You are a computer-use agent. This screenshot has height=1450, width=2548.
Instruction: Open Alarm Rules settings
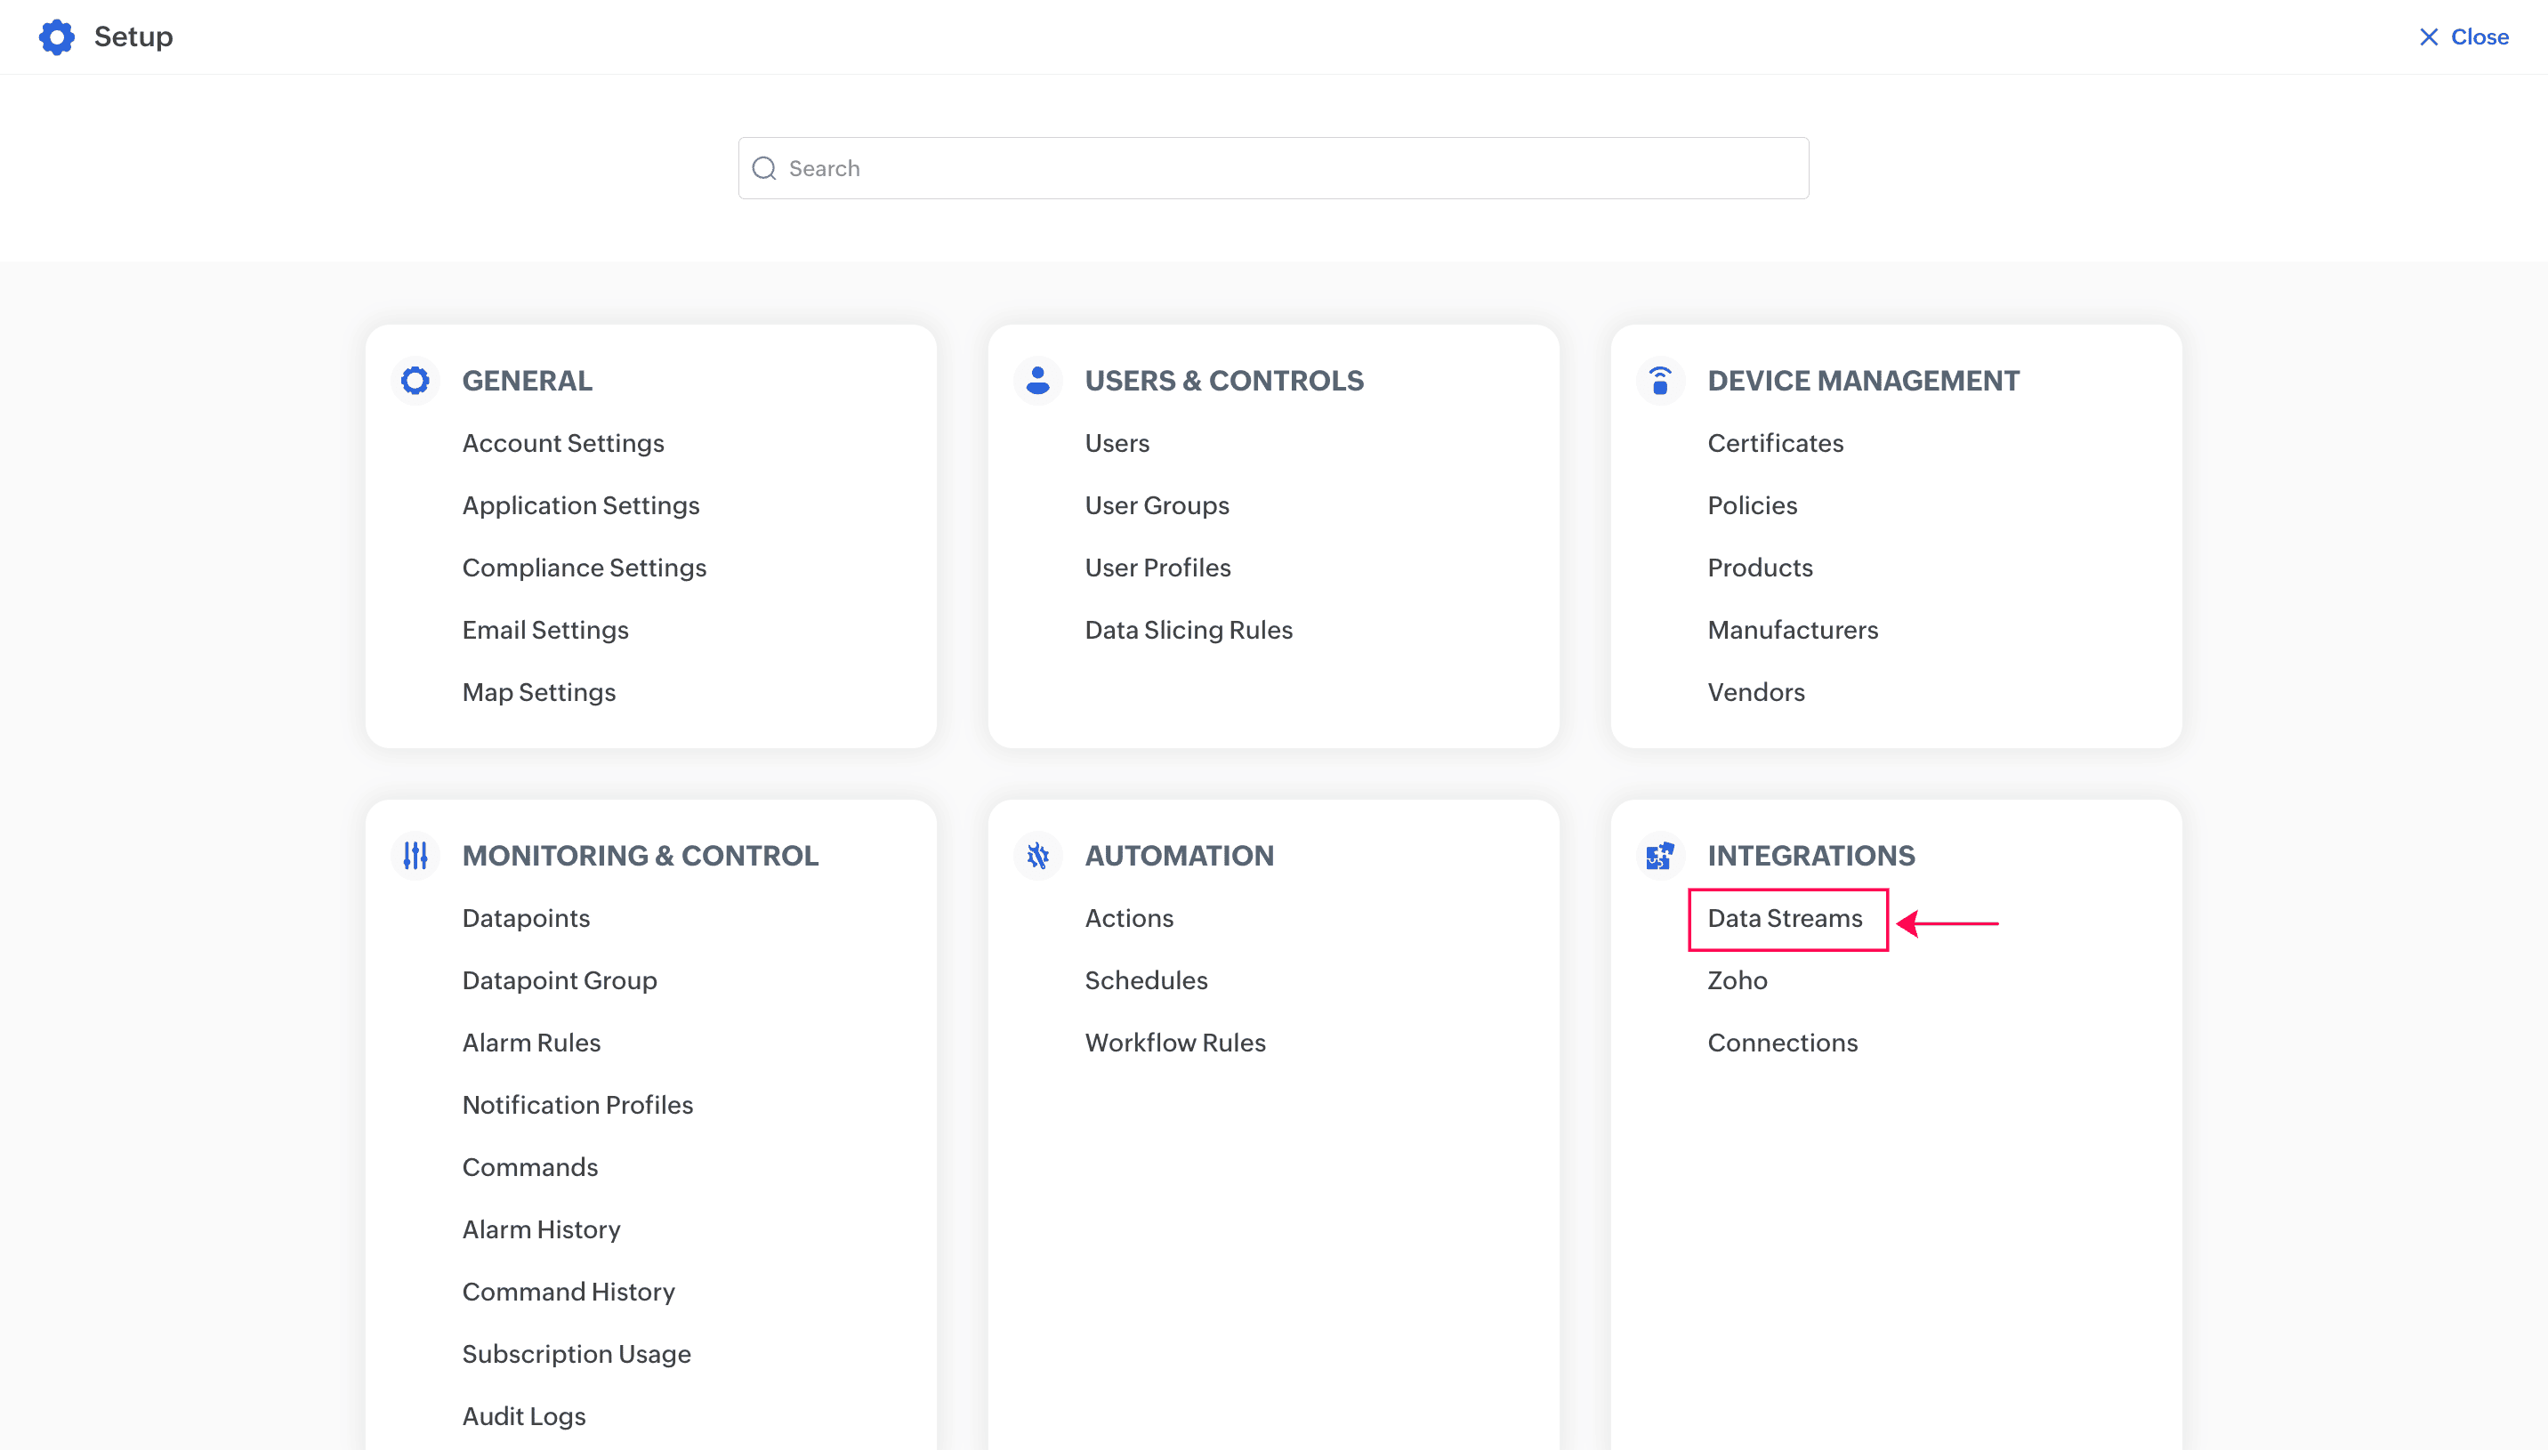pyautogui.click(x=531, y=1042)
